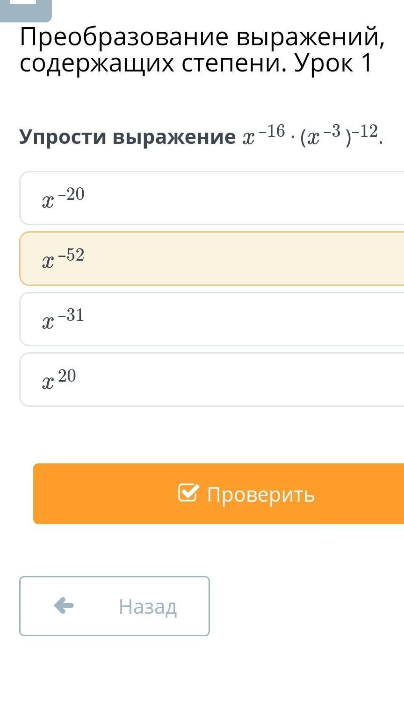Click the 'Назад' text label
Viewport: 404px width, 725px height.
tap(148, 606)
